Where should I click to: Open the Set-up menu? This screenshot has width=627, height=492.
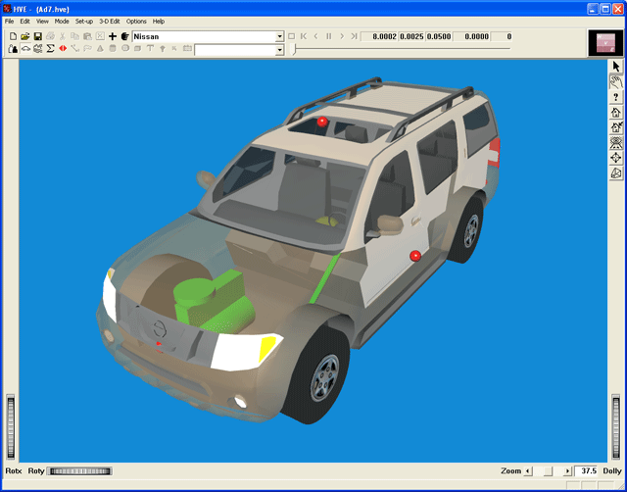[x=84, y=22]
